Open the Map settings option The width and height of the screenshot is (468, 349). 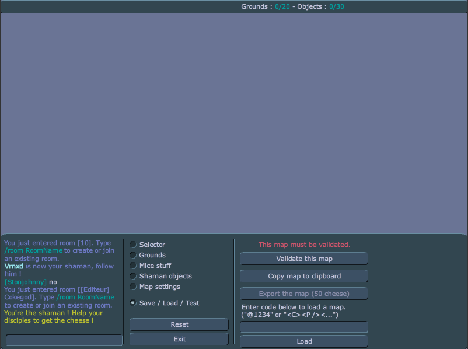tap(133, 287)
